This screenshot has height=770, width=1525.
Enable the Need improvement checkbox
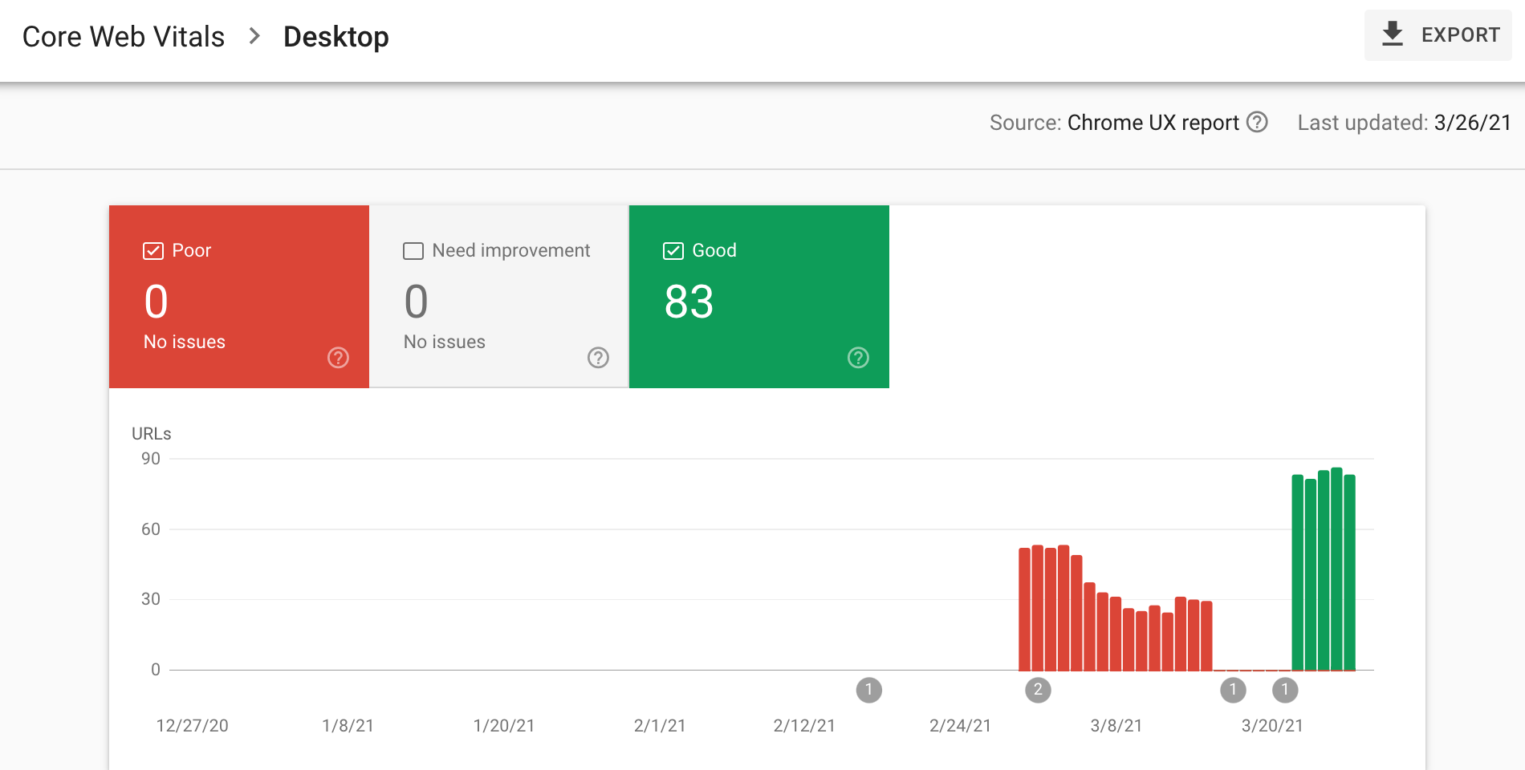(413, 251)
